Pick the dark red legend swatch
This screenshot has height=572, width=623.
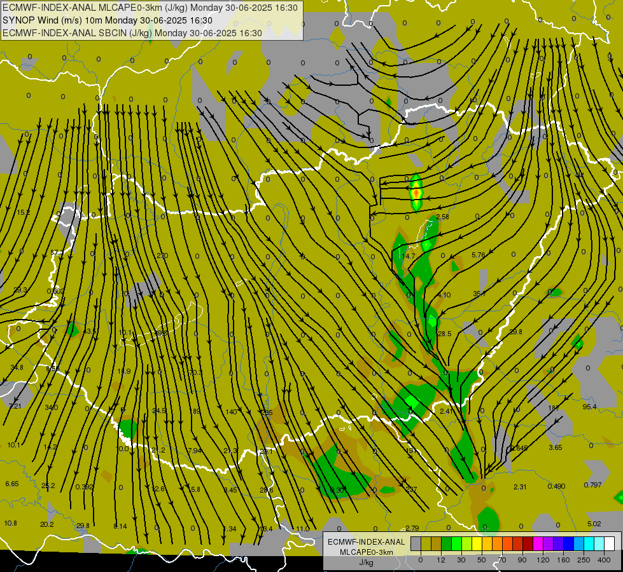pos(528,544)
